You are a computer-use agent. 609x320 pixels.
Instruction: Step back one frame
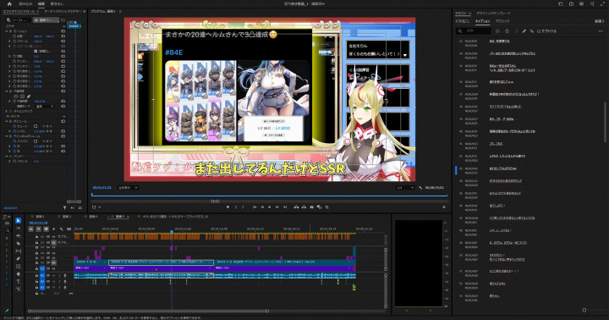pyautogui.click(x=262, y=207)
